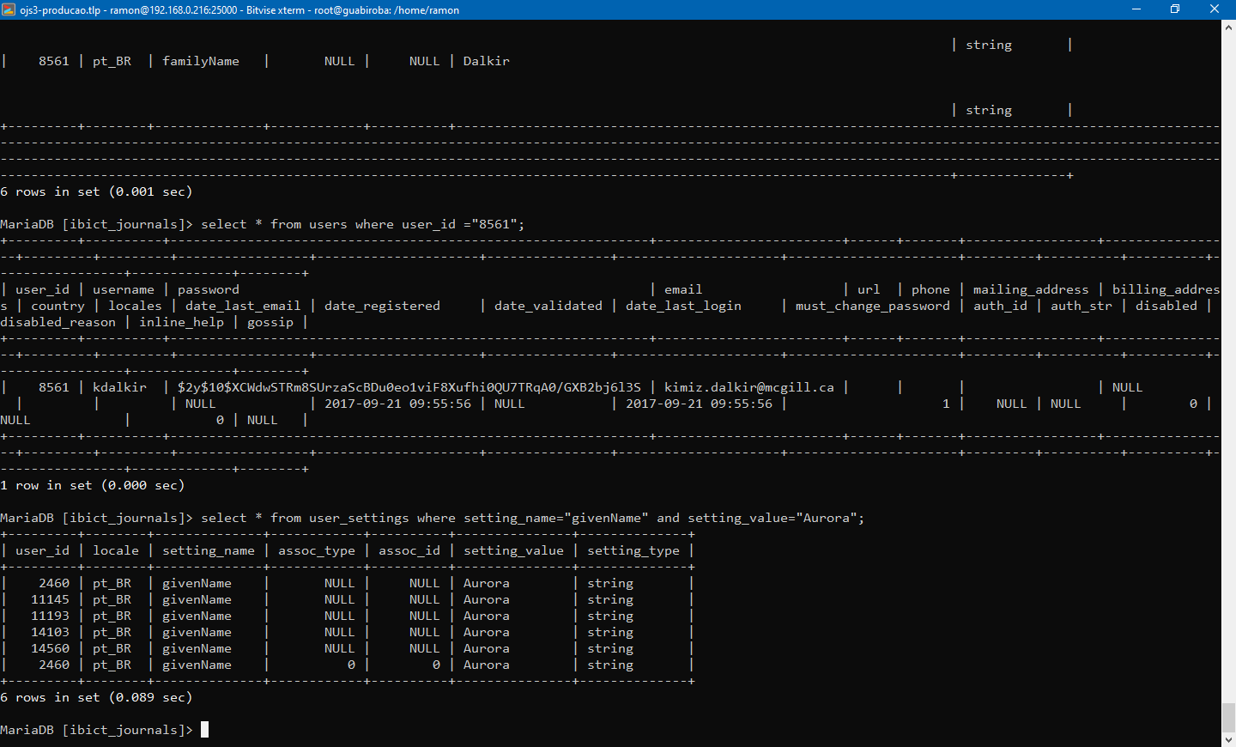Click the mailing_address column header
Image resolution: width=1236 pixels, height=747 pixels.
(x=1031, y=289)
